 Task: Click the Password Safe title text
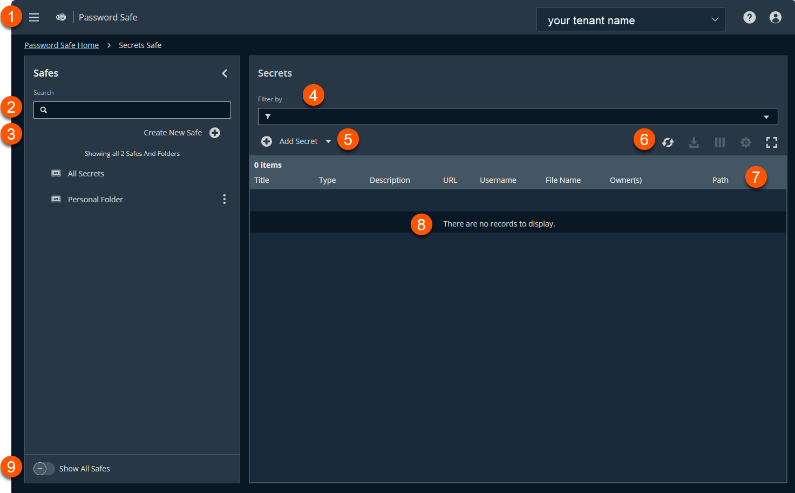108,17
